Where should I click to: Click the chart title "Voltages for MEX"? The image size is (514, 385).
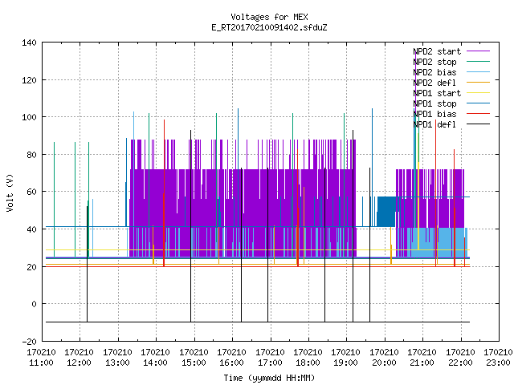coord(269,17)
